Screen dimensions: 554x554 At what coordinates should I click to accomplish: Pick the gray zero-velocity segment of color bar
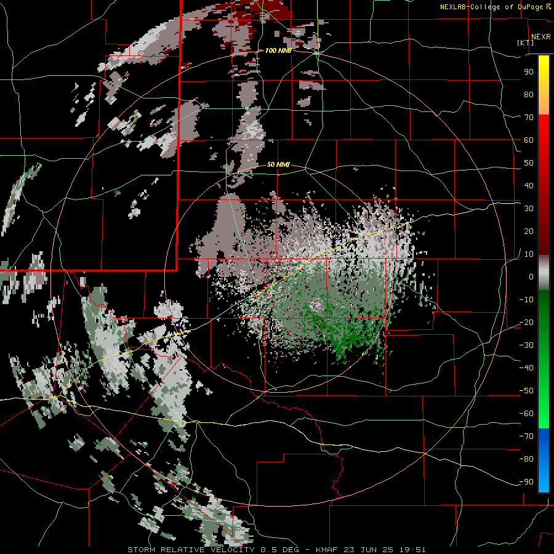tap(544, 272)
